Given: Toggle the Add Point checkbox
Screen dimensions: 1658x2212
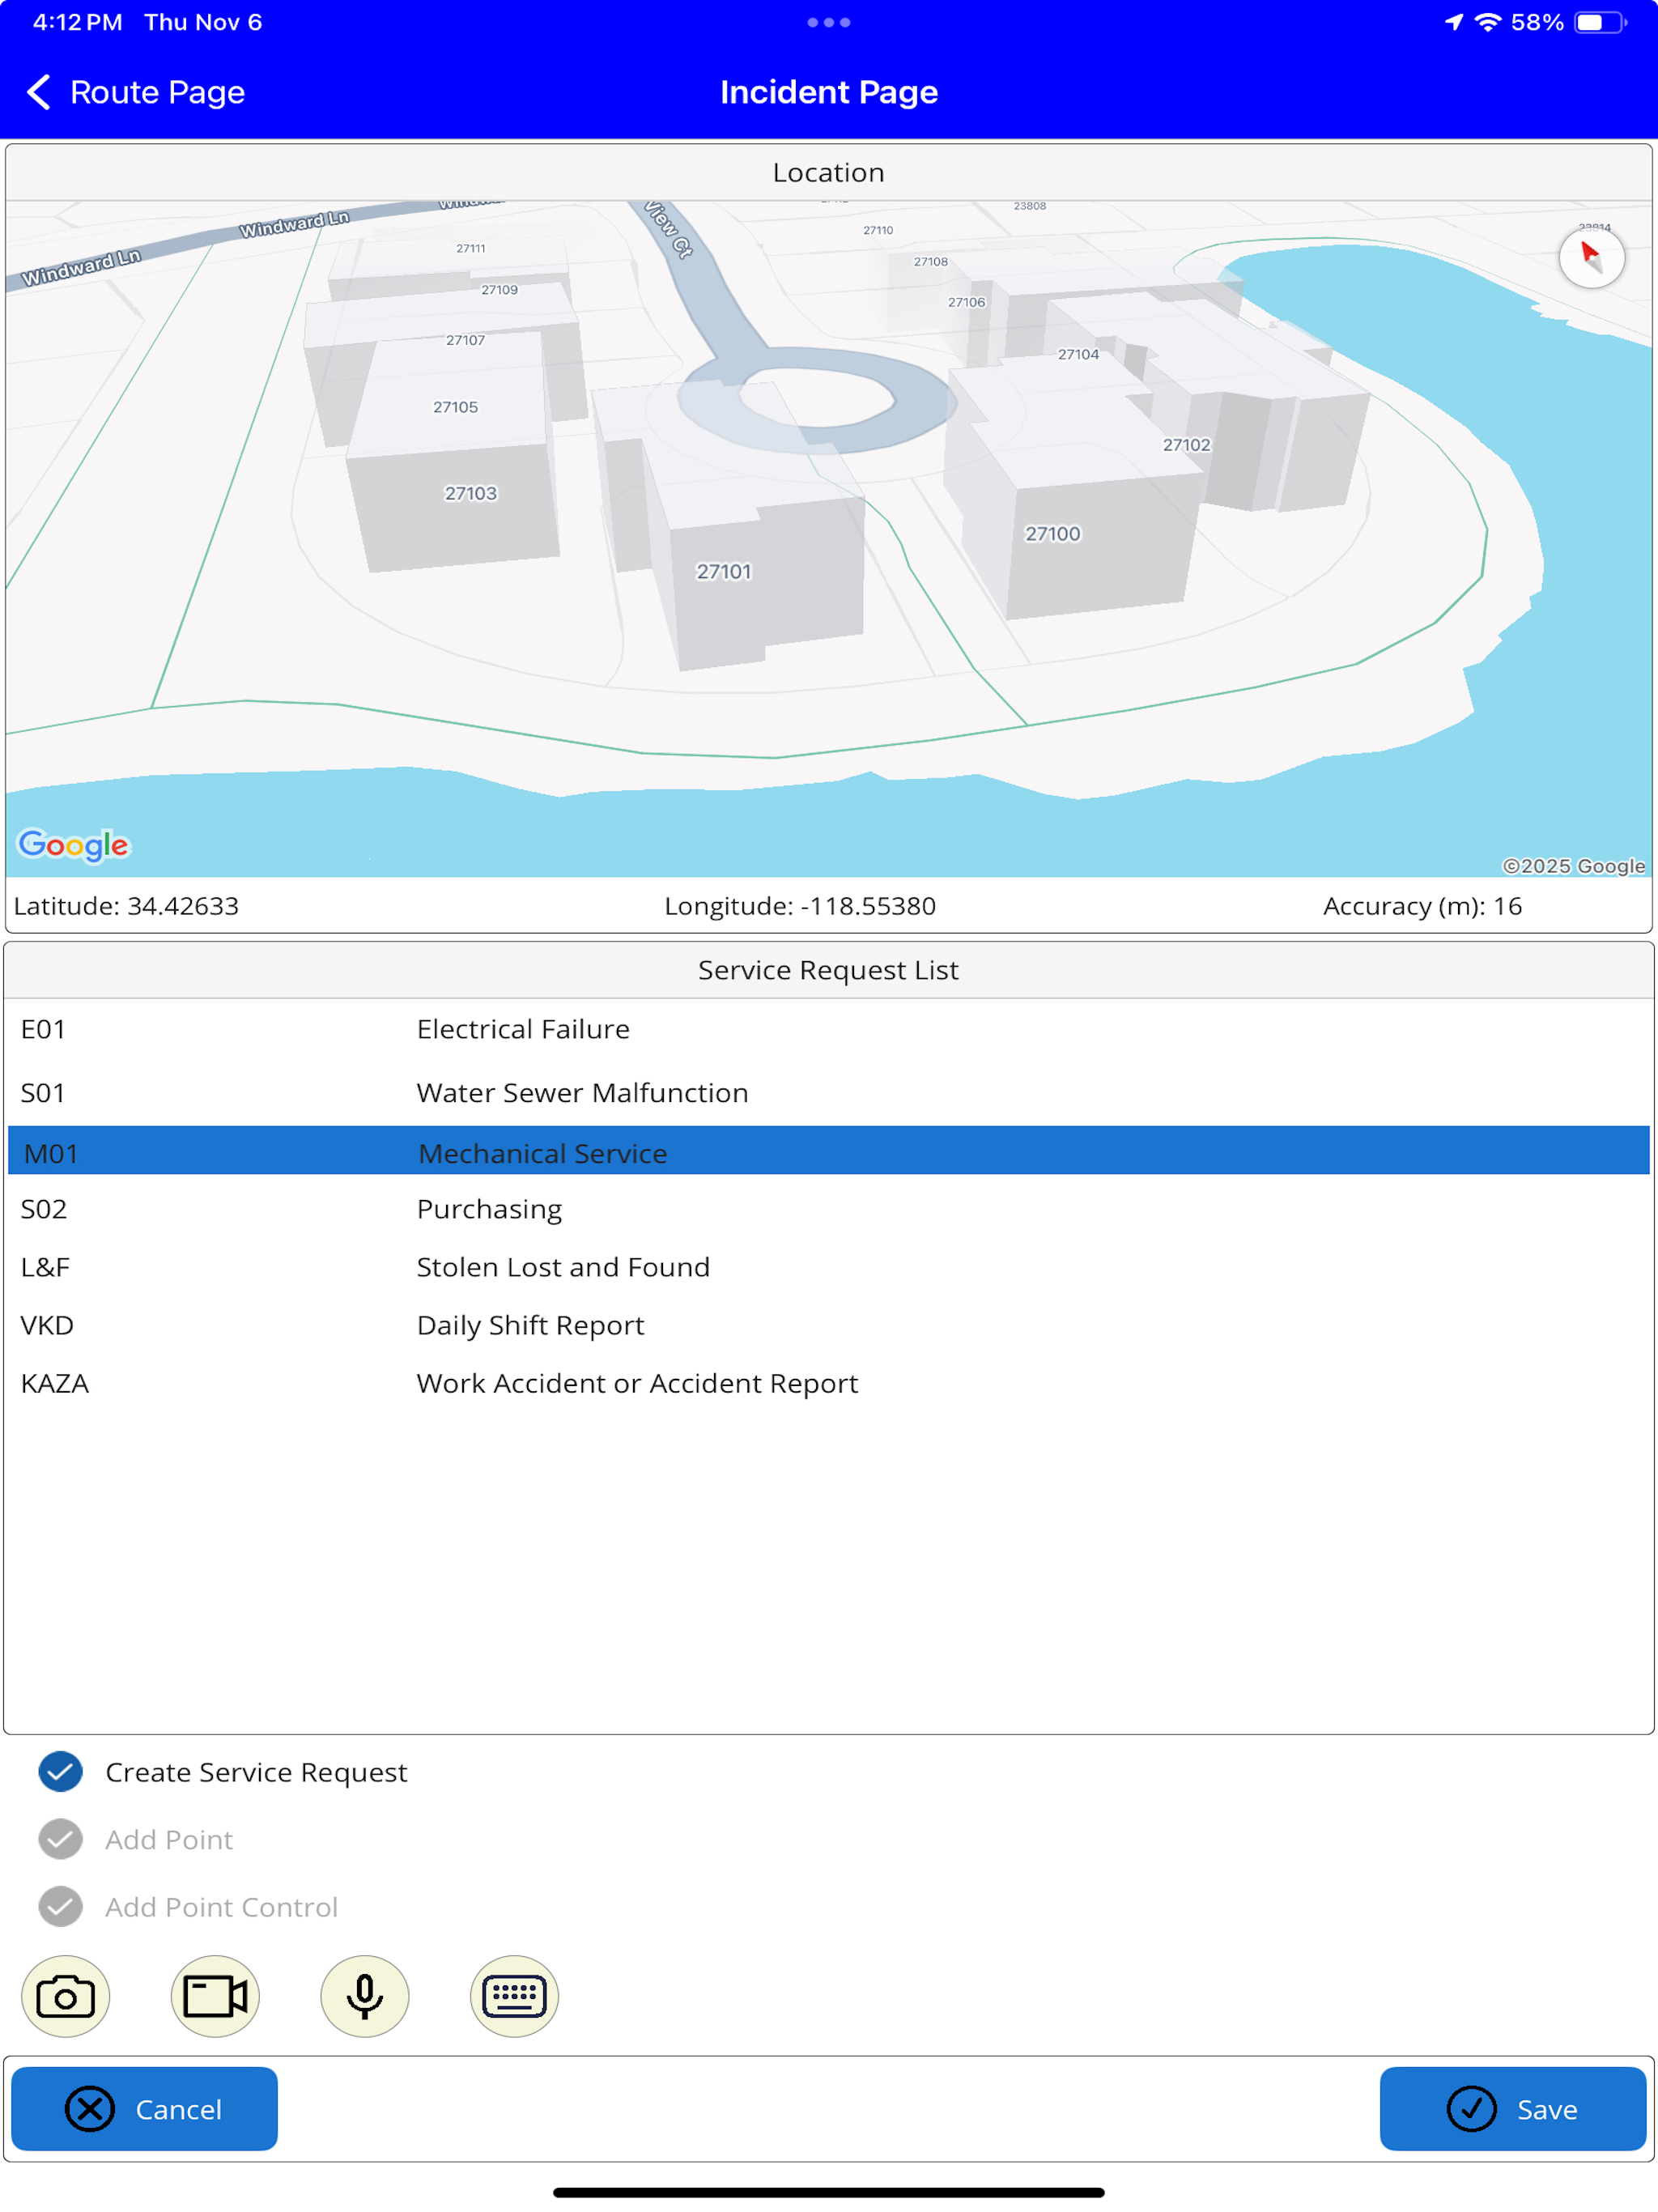Looking at the screenshot, I should [x=60, y=1839].
